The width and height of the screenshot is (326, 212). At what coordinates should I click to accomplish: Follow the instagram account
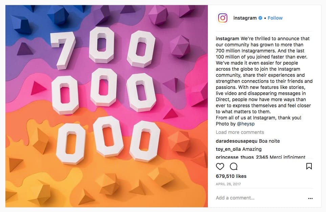pyautogui.click(x=275, y=18)
